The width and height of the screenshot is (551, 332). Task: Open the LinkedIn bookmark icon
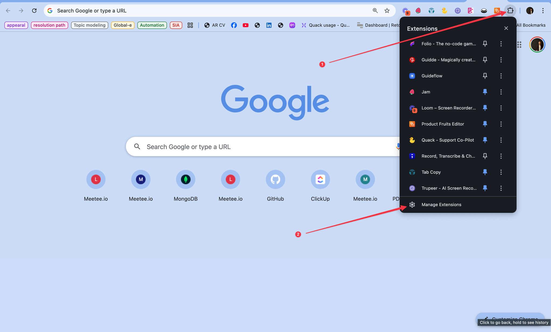269,25
